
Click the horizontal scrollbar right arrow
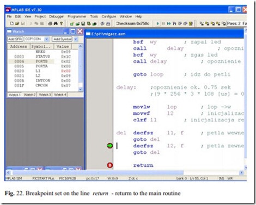coord(241,172)
